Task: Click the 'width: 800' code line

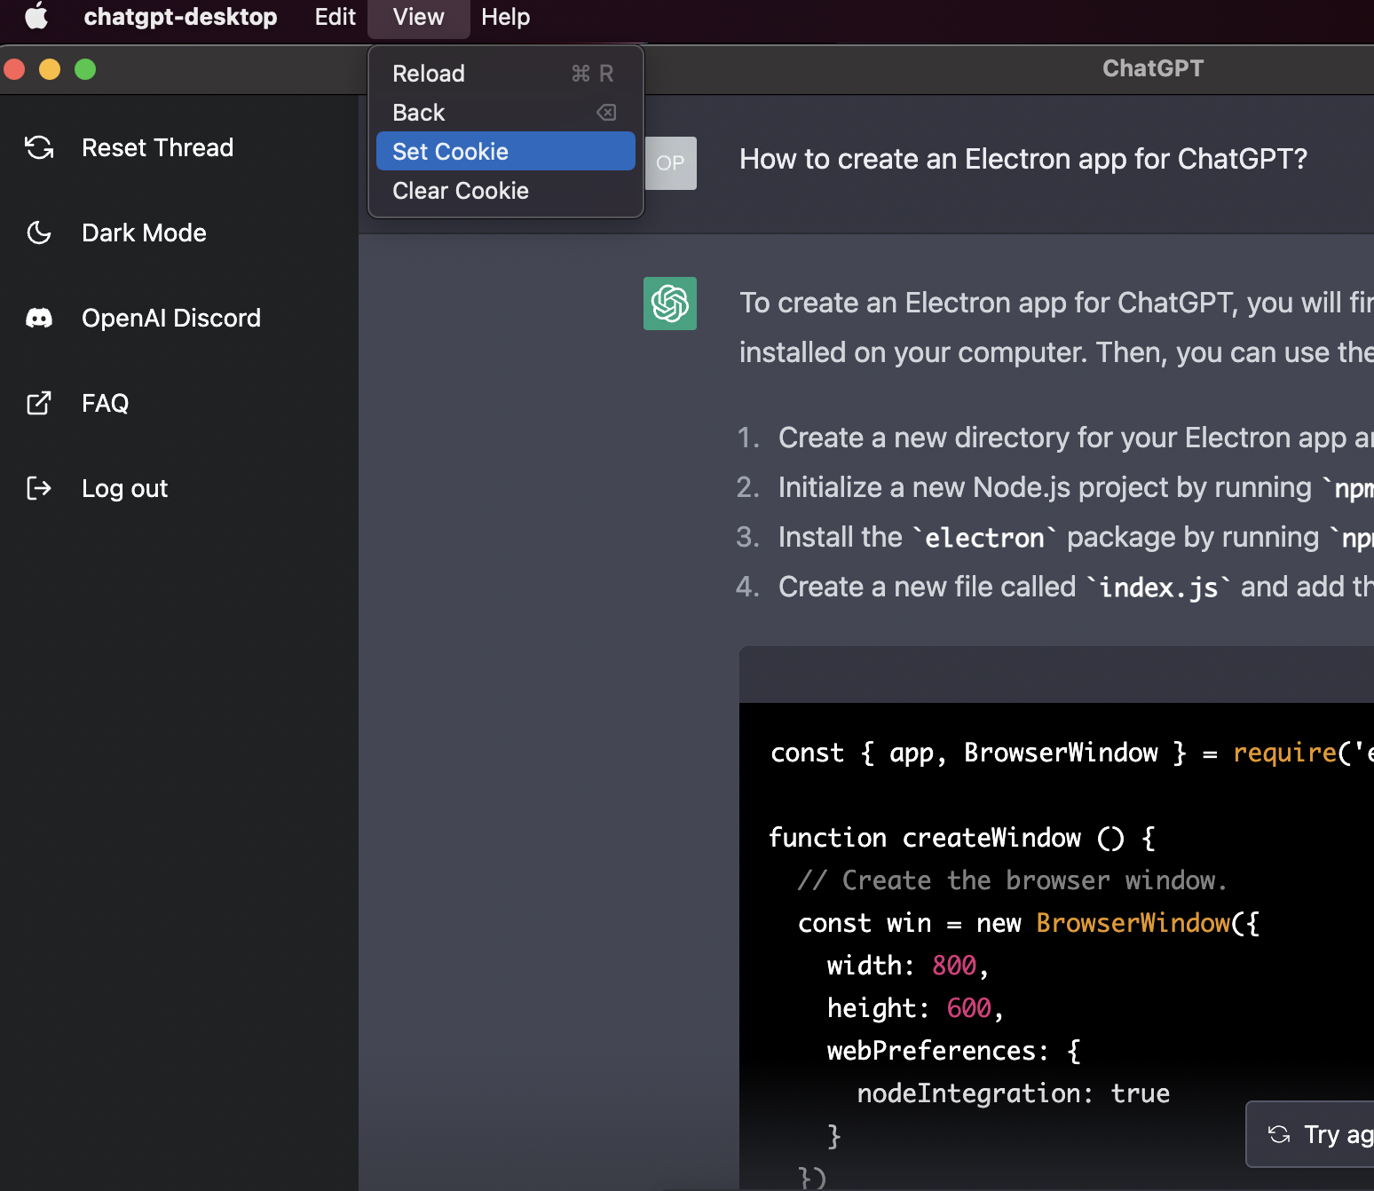Action: tap(908, 966)
